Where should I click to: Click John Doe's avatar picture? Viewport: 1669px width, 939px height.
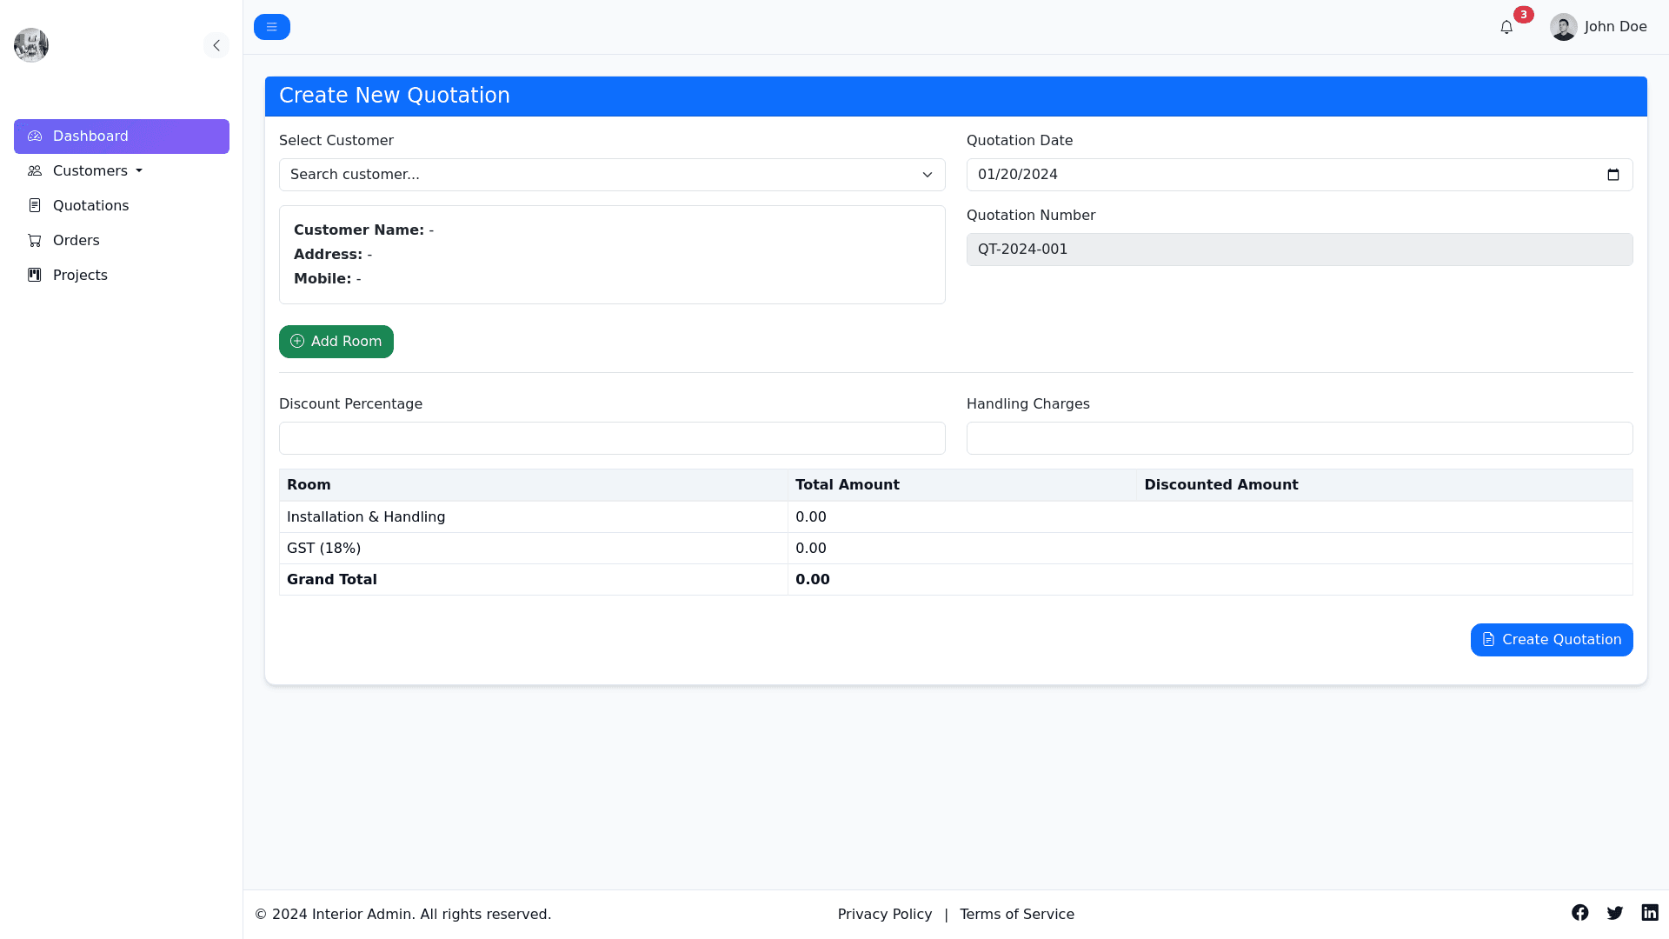coord(1564,27)
